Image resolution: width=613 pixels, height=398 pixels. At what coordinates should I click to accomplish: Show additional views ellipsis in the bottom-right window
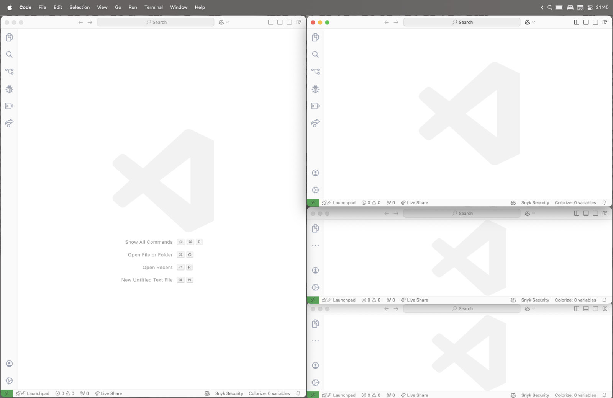315,341
